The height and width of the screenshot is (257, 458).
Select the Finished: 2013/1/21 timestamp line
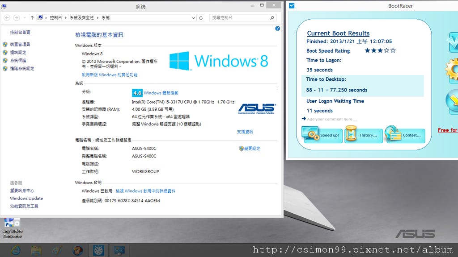click(x=349, y=41)
